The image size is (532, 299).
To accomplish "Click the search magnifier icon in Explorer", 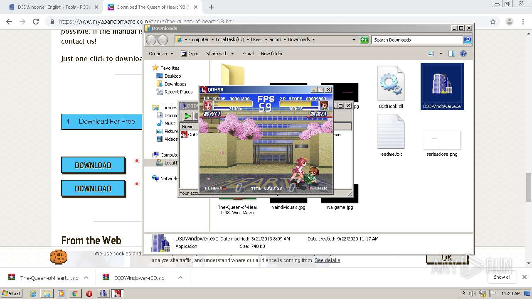I will 468,40.
